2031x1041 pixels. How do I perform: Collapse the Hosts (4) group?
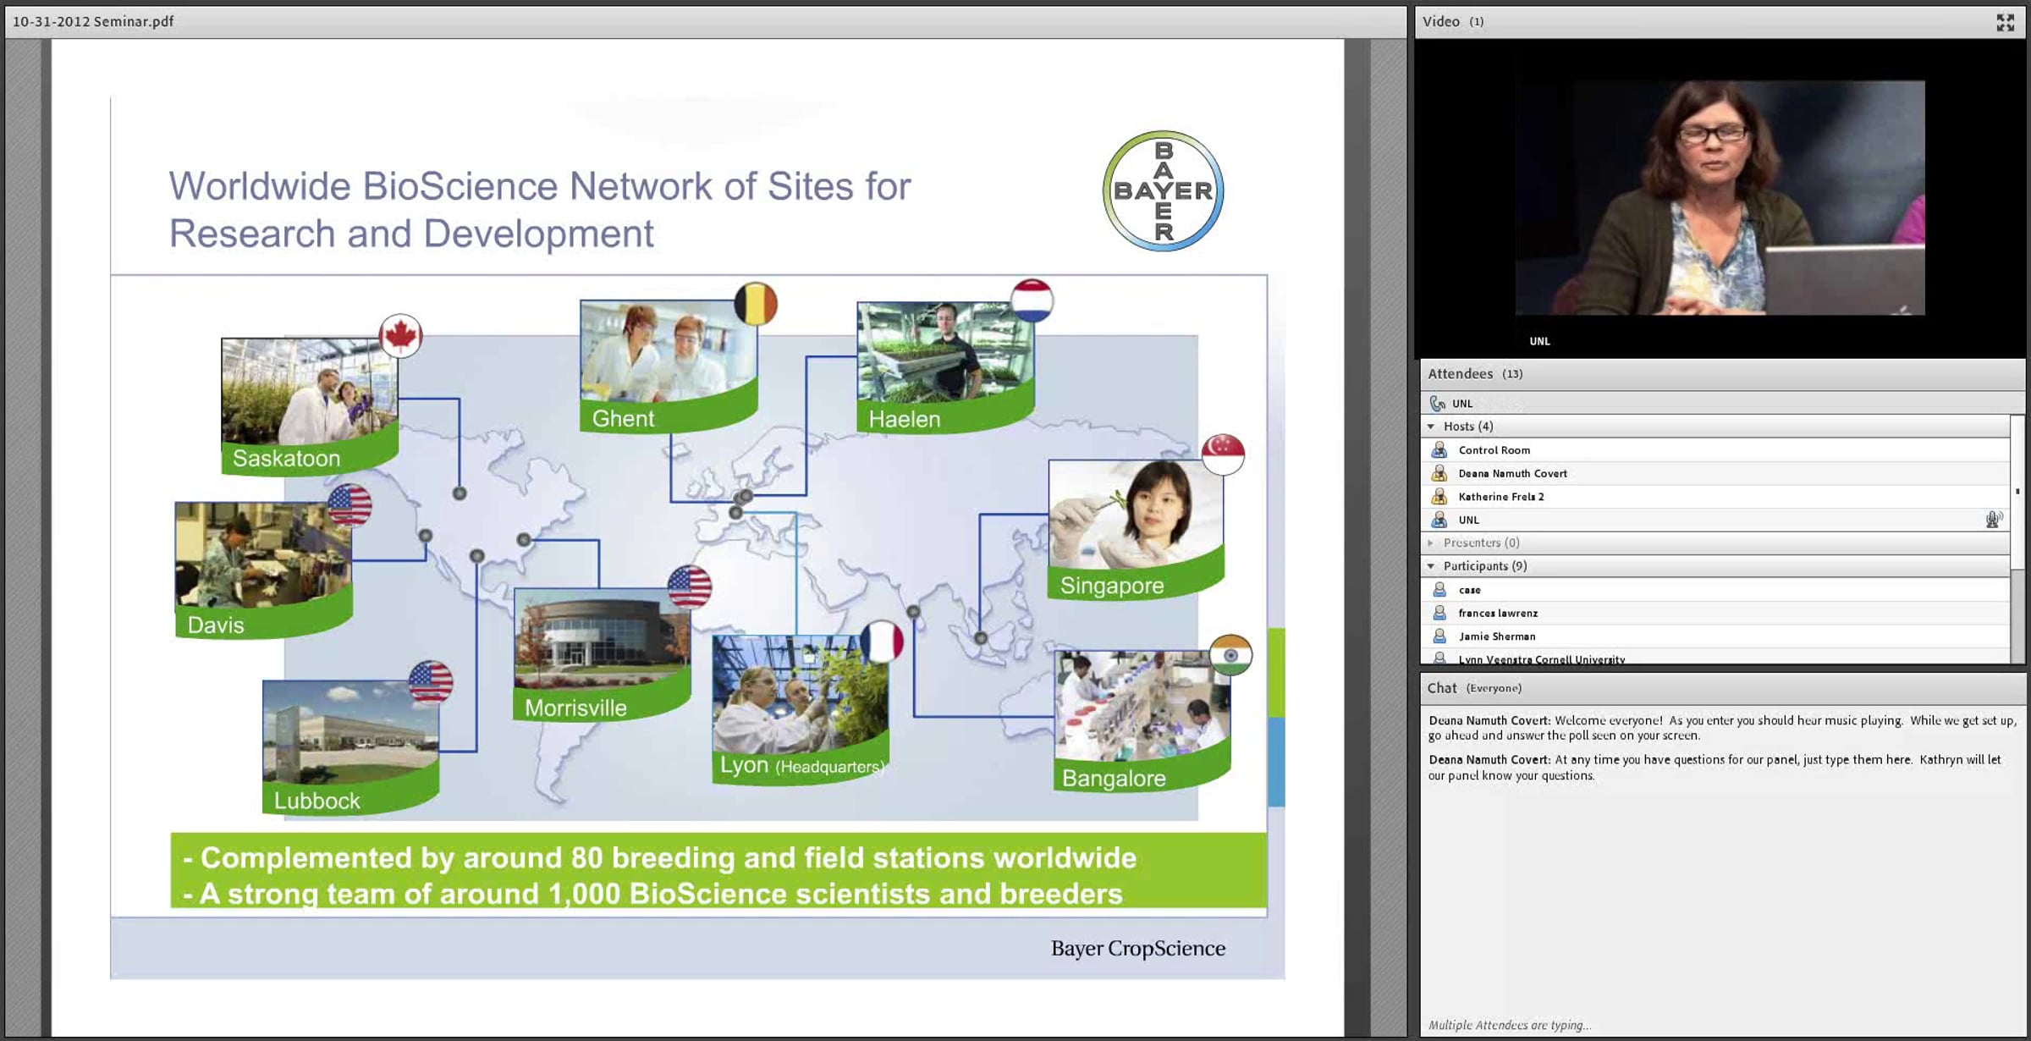tap(1431, 427)
